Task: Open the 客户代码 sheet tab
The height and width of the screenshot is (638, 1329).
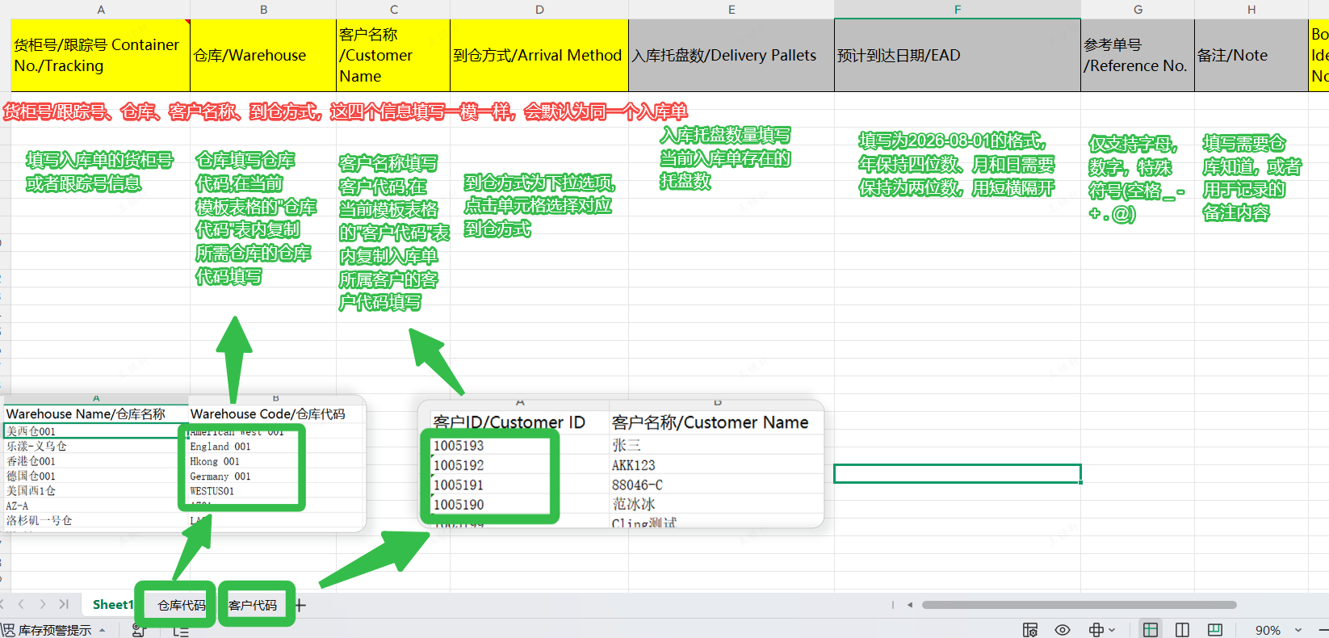Action: 253,605
